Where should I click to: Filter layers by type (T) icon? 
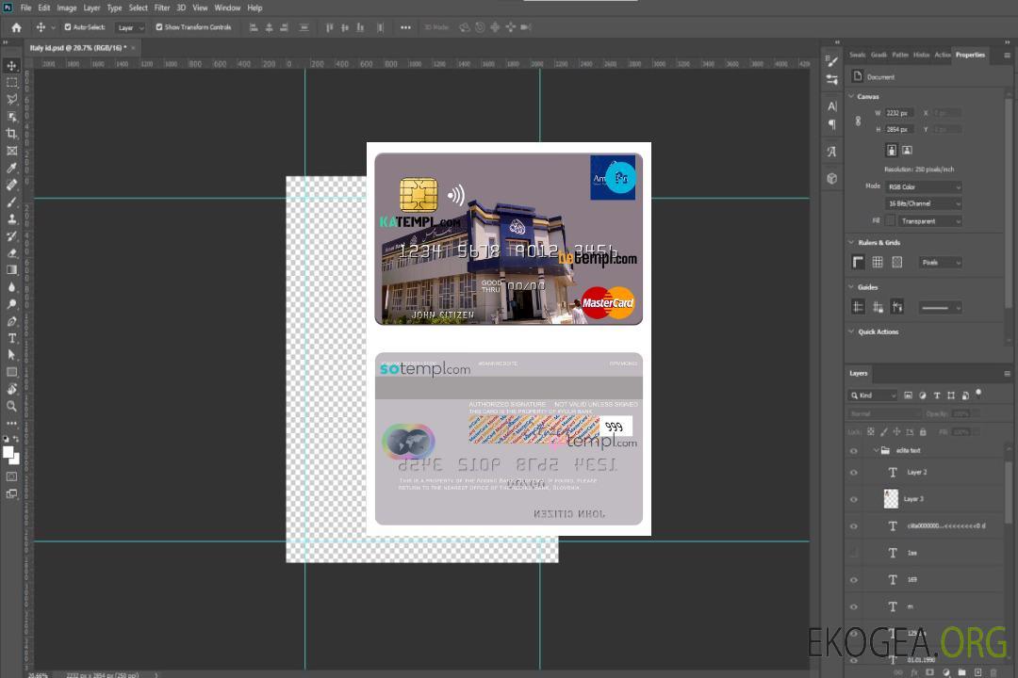click(x=936, y=395)
